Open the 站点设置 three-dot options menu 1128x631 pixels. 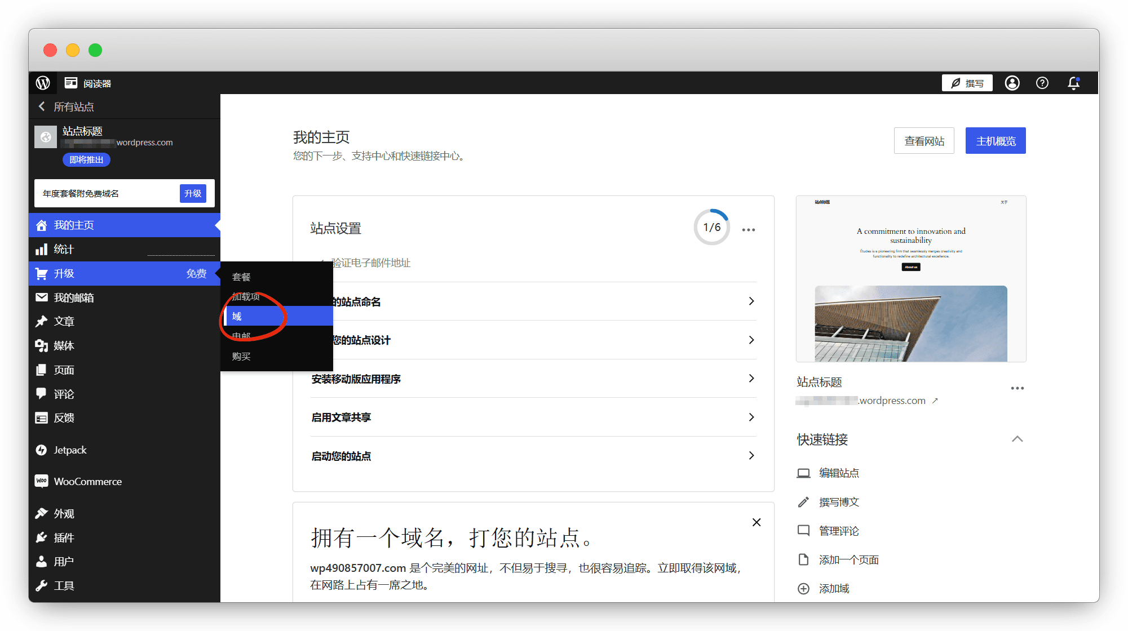[x=748, y=229]
